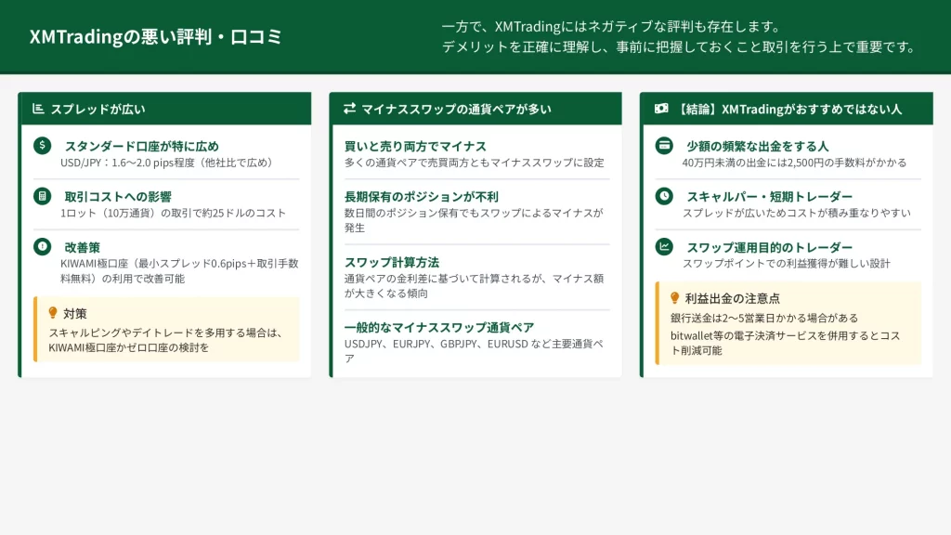Click the bar chart icon beside スプレッドが広い
Image resolution: width=951 pixels, height=535 pixels.
pos(38,109)
